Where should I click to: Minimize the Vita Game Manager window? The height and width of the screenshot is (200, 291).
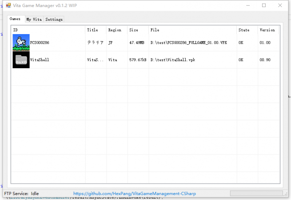[248, 5]
